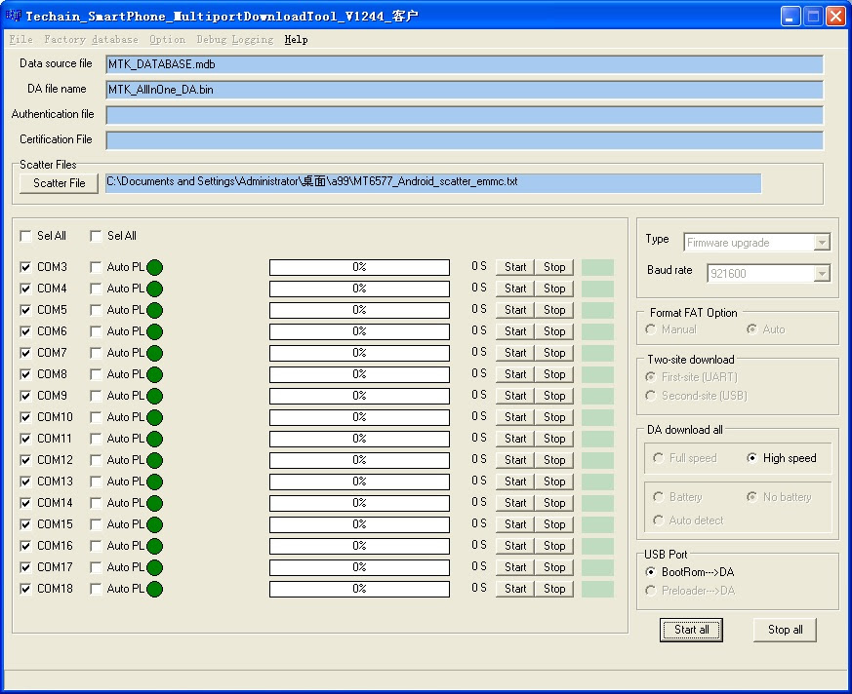
Task: Stop download on COM11 row
Action: point(554,439)
